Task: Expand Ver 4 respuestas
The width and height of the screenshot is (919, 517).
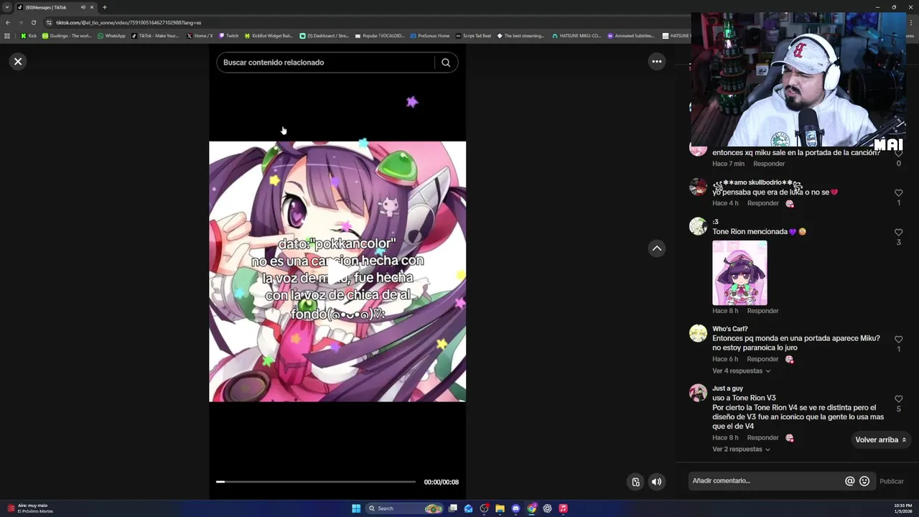Action: pyautogui.click(x=741, y=371)
